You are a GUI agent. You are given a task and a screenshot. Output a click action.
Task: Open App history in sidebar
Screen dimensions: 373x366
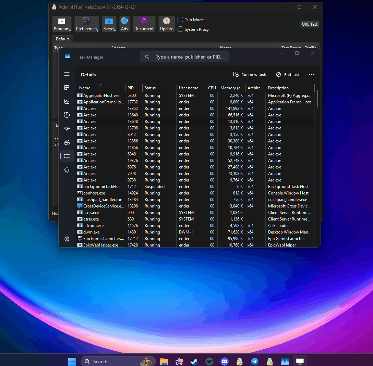pos(67,115)
